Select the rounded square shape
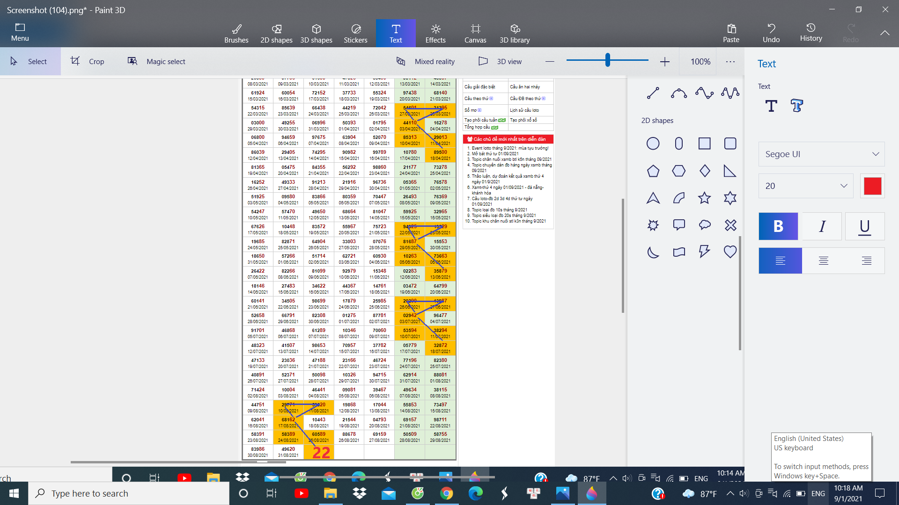Viewport: 899px width, 505px height. (x=730, y=144)
